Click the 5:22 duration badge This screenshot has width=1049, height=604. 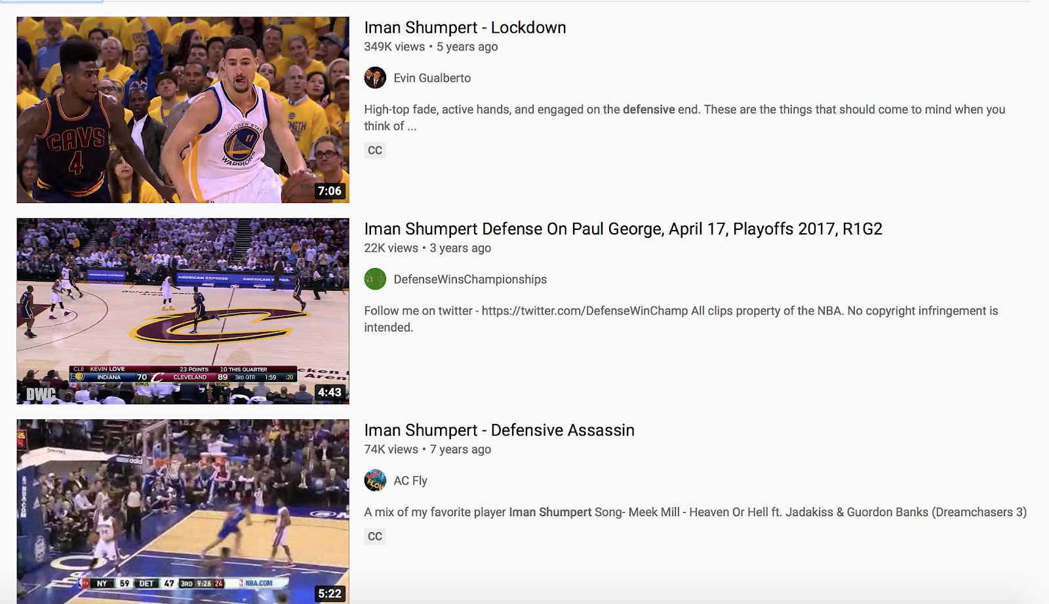330,594
